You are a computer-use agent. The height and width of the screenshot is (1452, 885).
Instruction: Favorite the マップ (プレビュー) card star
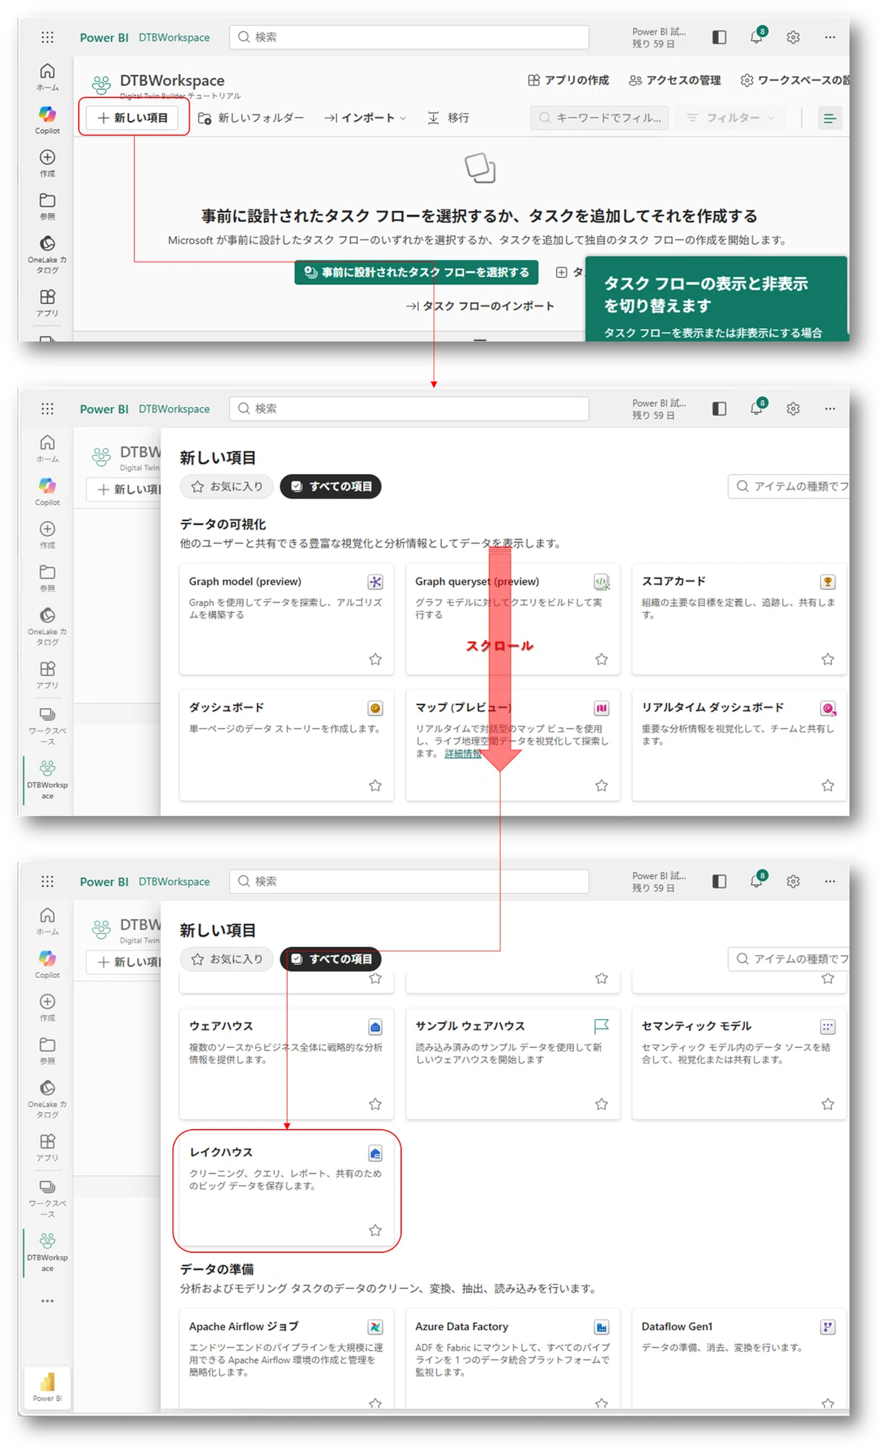(x=602, y=785)
